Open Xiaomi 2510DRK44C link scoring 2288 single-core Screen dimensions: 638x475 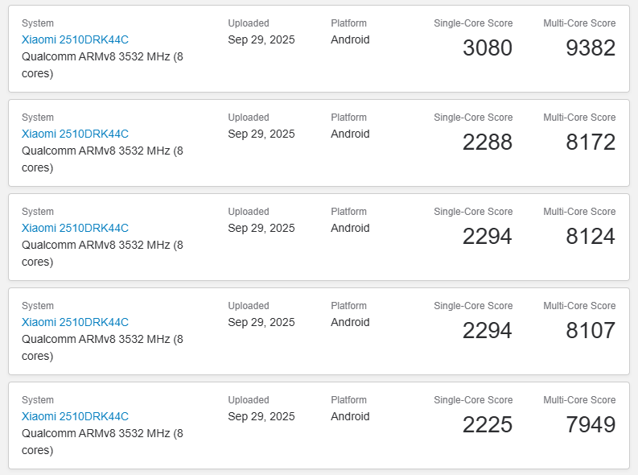pos(75,134)
